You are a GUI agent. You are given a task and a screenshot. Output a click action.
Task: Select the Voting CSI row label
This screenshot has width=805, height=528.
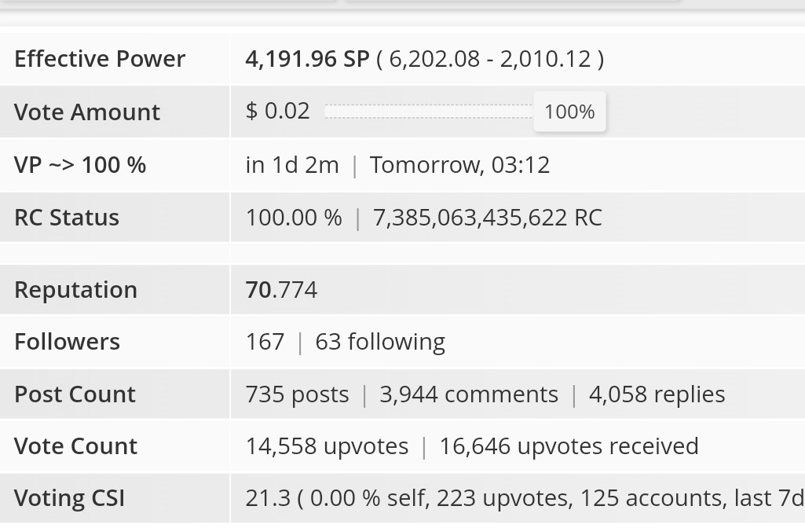(x=69, y=498)
